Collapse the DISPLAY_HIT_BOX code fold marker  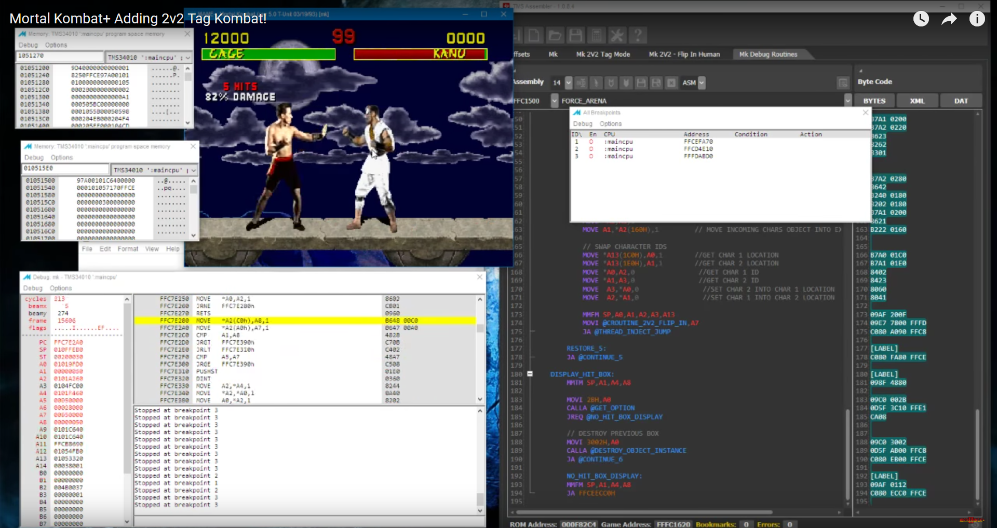pyautogui.click(x=530, y=373)
